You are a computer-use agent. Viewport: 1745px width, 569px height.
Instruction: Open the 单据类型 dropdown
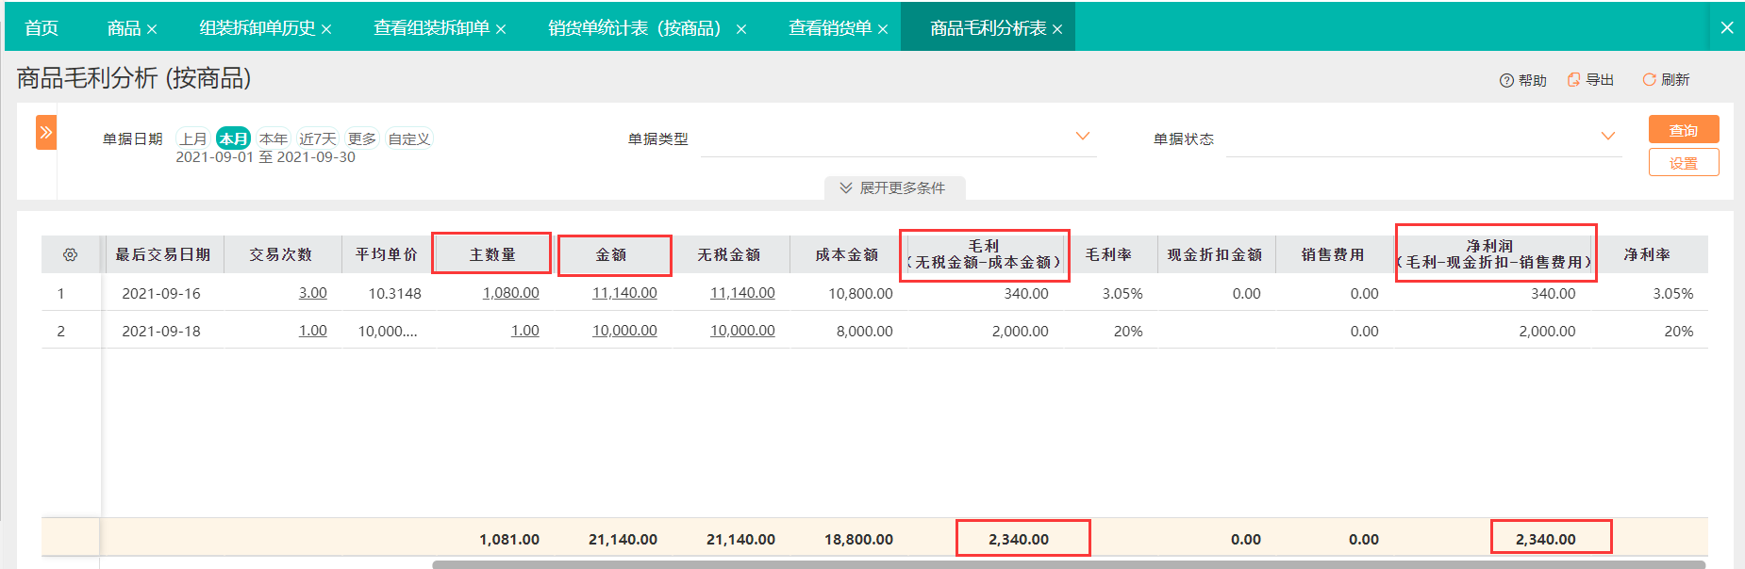pos(898,138)
